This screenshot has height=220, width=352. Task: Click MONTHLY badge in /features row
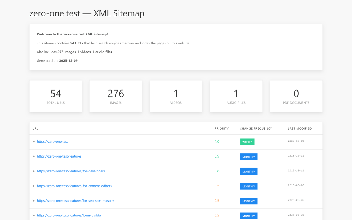(248, 157)
